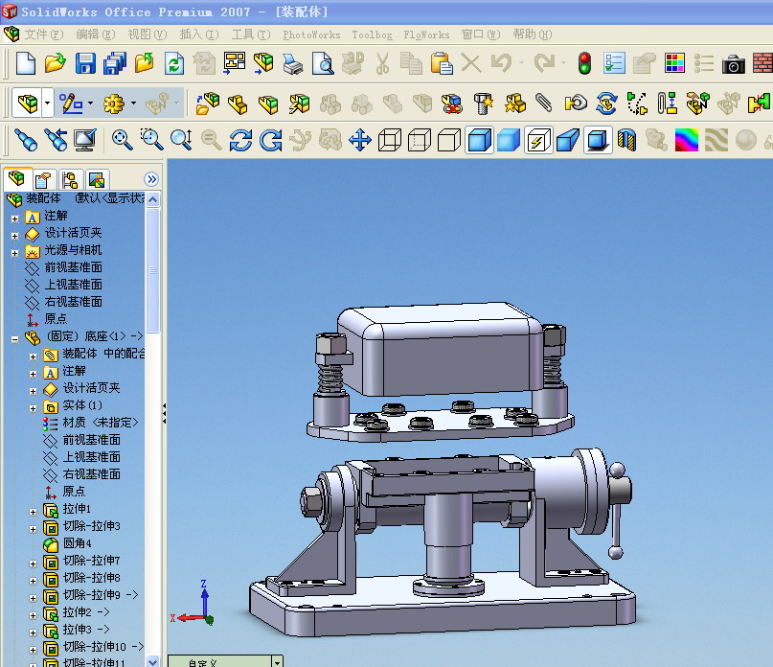773x667 pixels.
Task: Select the Zoom to Fit icon
Action: pos(122,140)
